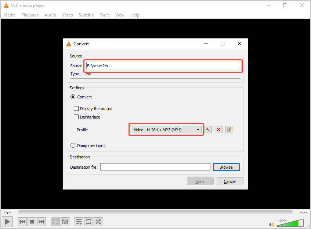The height and width of the screenshot is (229, 311).
Task: Click the Source path input field
Action: pyautogui.click(x=163, y=65)
